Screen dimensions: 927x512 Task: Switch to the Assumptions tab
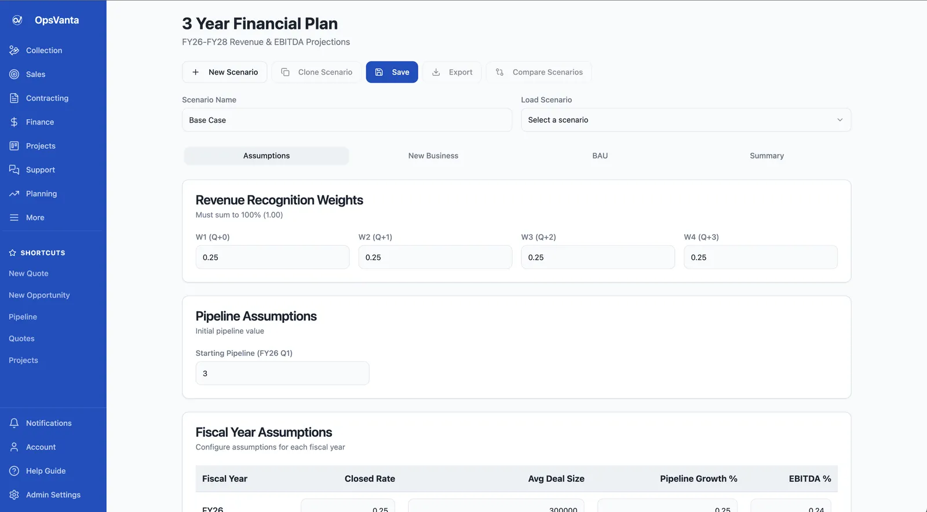(x=267, y=156)
